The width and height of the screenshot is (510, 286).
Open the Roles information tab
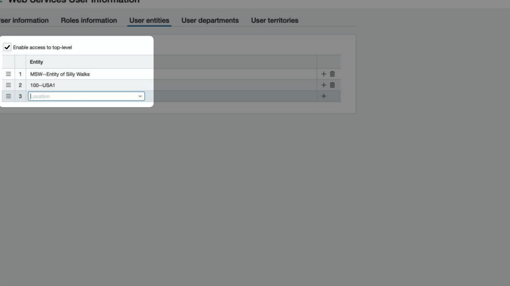point(89,21)
